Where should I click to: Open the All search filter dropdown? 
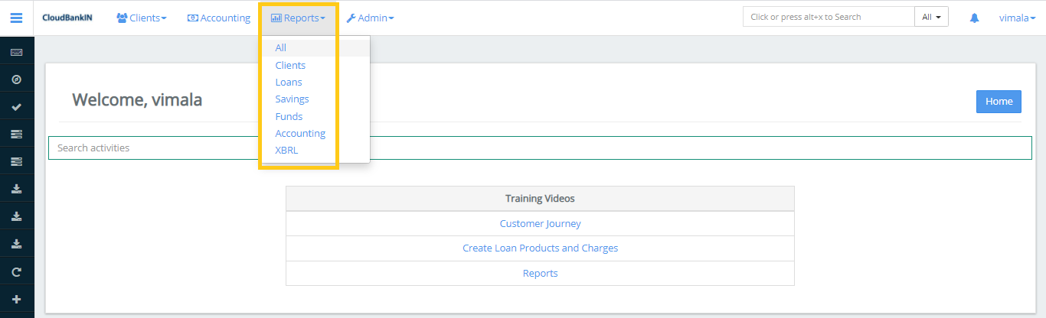(x=931, y=17)
